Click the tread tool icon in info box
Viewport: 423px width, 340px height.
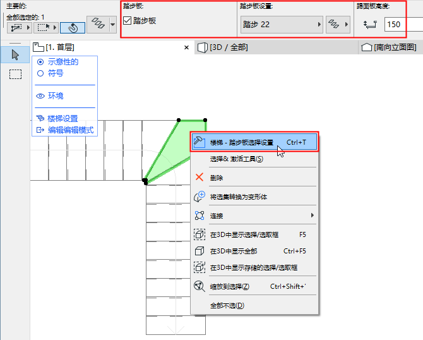[98, 24]
